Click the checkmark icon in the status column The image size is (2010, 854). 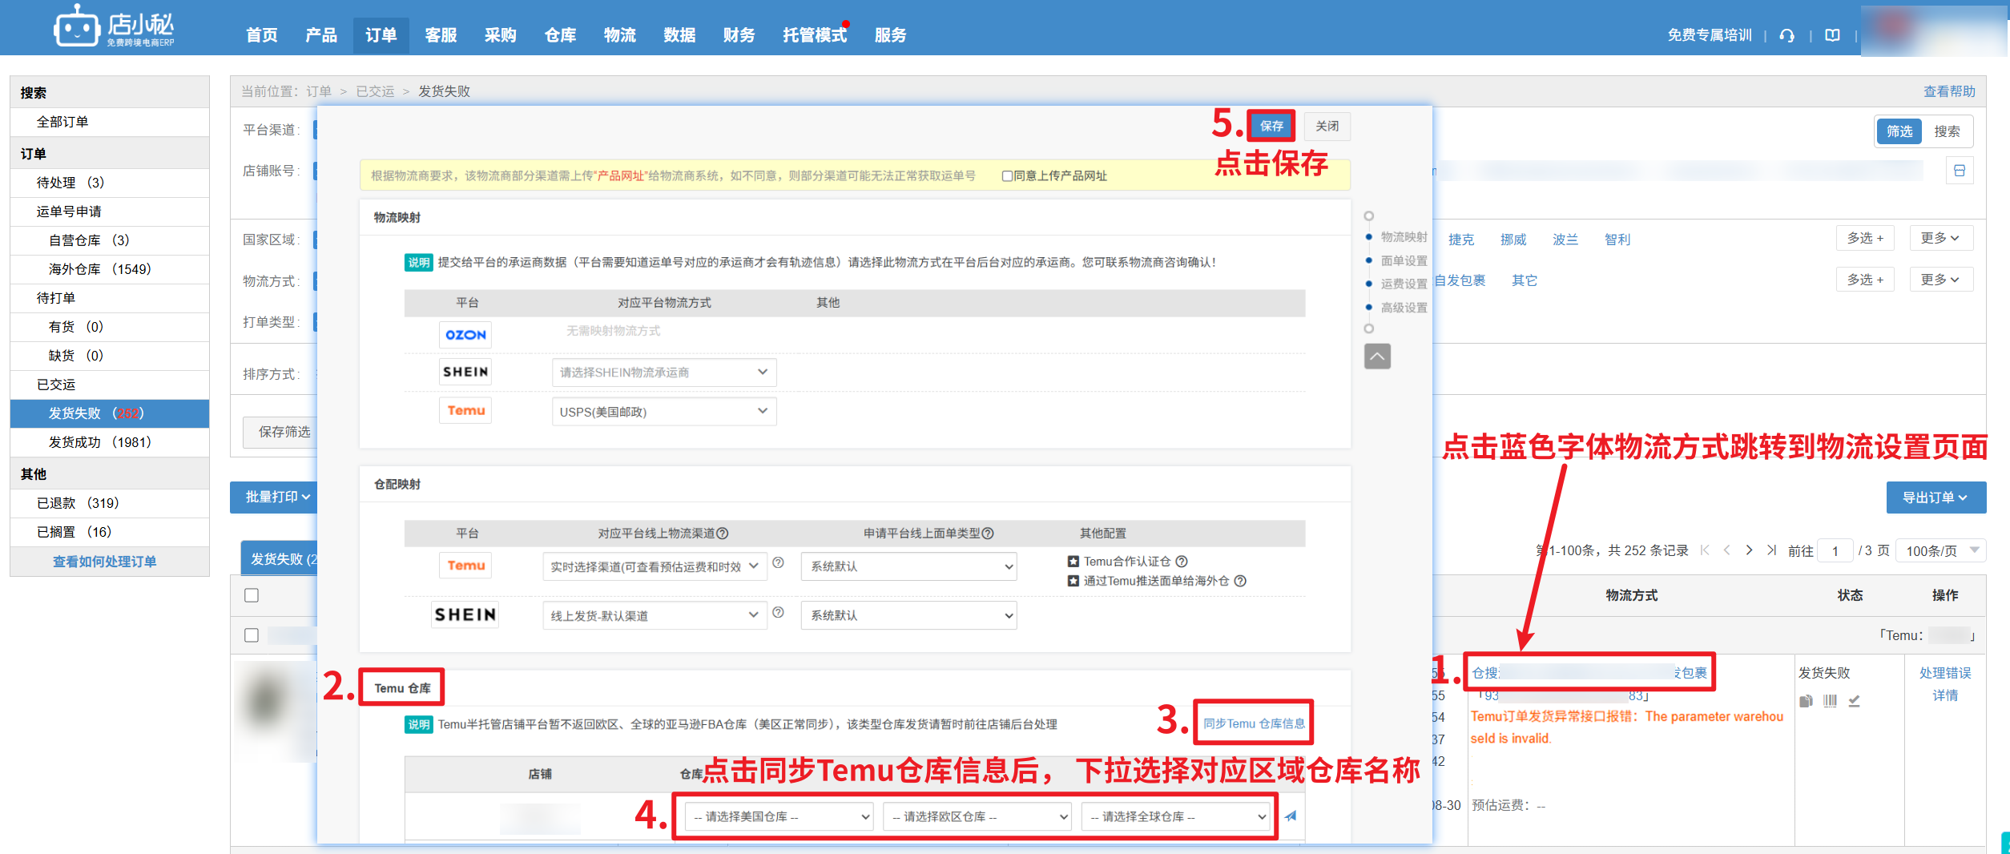point(1854,701)
